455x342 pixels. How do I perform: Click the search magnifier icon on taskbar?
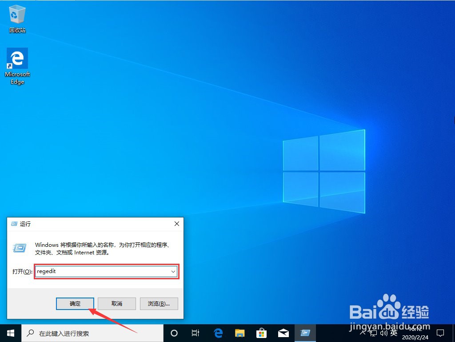[x=30, y=333]
